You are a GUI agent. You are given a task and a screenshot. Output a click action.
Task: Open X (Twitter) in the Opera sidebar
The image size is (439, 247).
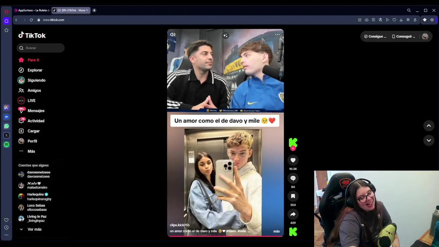tap(6, 136)
